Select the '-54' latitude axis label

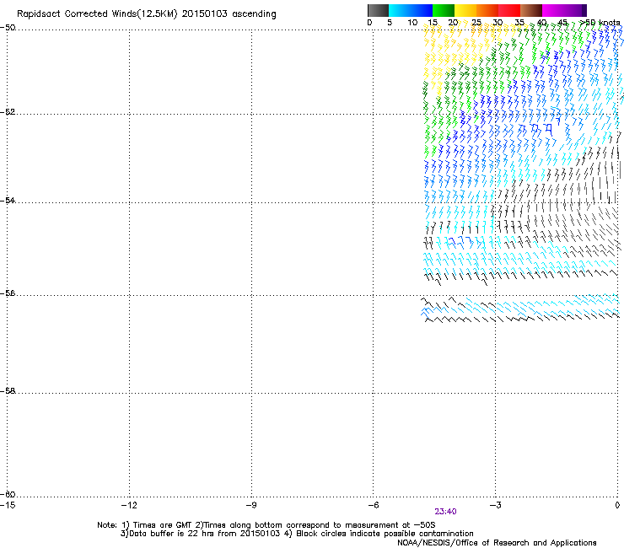pos(8,200)
